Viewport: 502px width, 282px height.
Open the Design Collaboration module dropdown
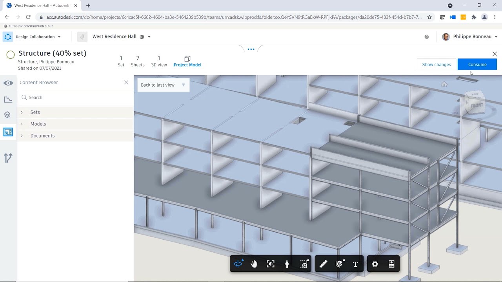point(59,37)
